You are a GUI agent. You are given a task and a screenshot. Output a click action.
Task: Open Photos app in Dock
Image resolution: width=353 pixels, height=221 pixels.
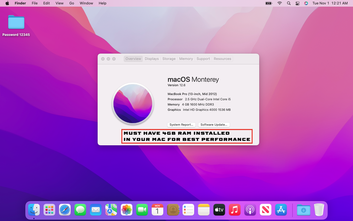(127, 210)
